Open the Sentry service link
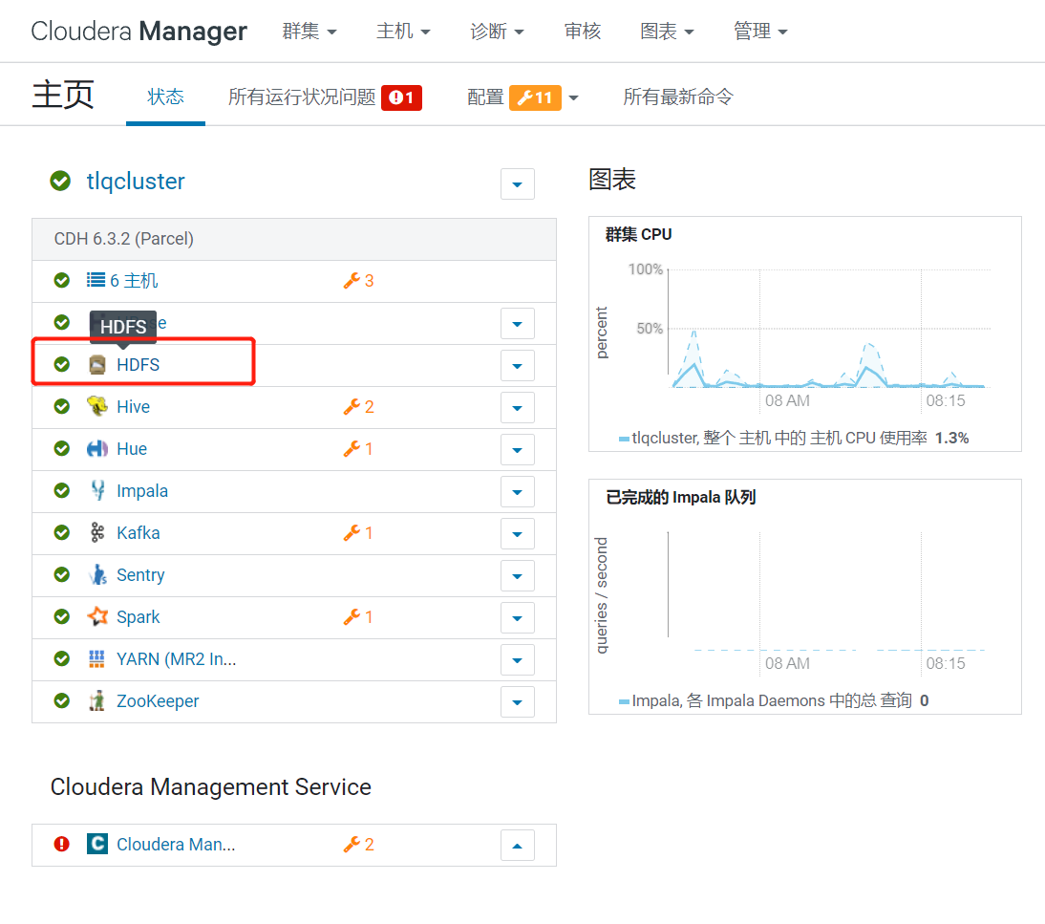Screen dimensions: 1045x924 tap(140, 575)
